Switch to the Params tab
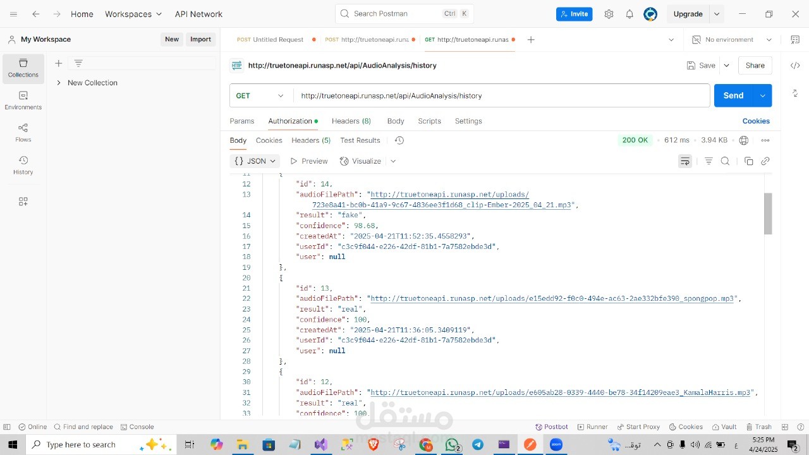Screen dimensions: 809x455 242,121
